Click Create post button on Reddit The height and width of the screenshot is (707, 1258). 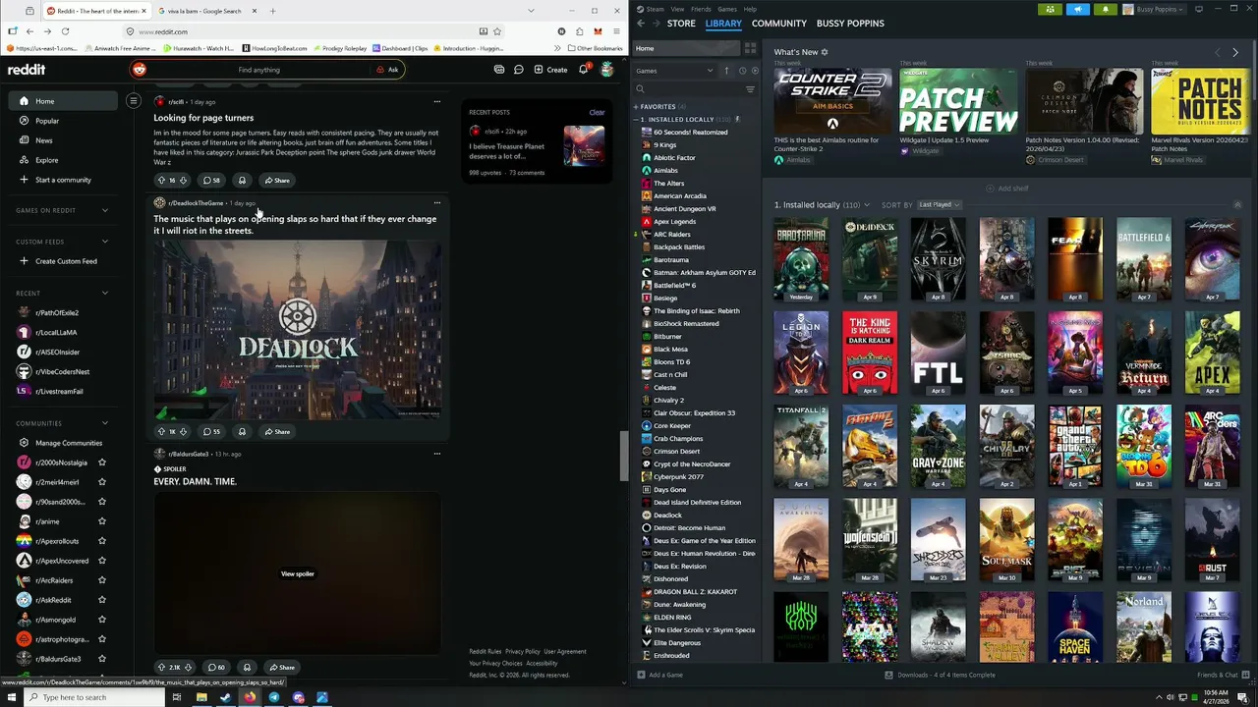click(550, 70)
